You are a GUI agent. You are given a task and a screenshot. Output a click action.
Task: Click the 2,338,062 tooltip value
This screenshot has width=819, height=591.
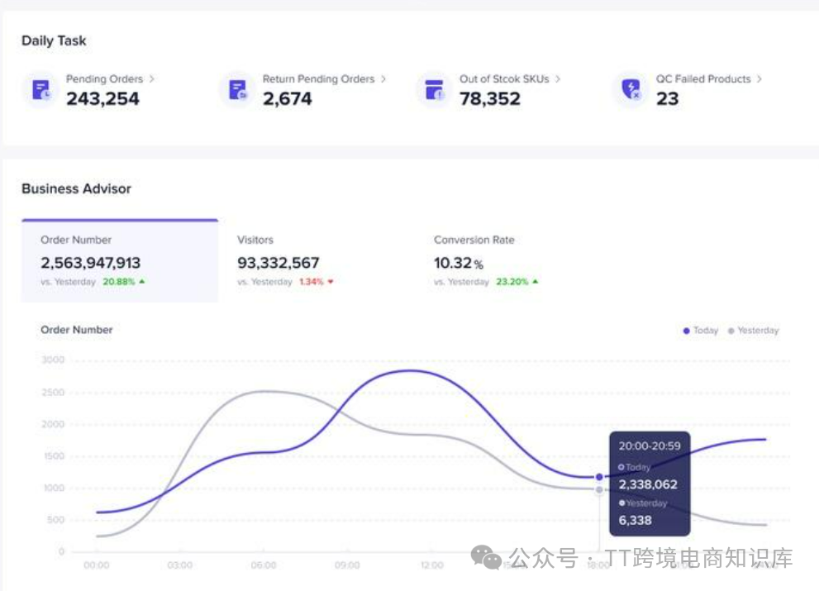point(648,484)
